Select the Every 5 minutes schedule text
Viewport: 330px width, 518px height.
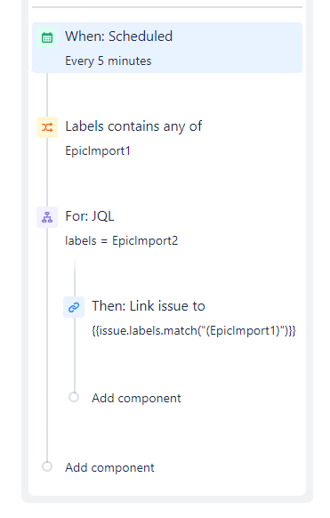click(x=109, y=61)
